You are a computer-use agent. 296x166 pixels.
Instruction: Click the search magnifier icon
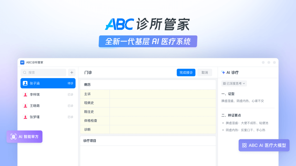[x=25, y=72]
